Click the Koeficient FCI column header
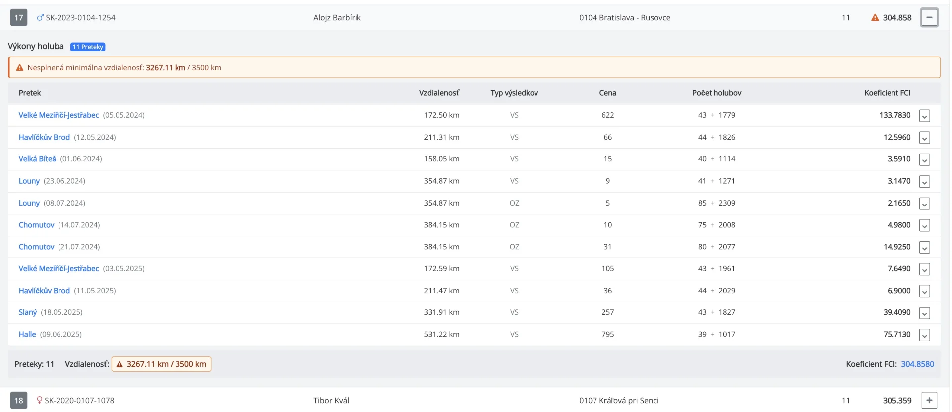Image resolution: width=952 pixels, height=412 pixels. (x=887, y=93)
